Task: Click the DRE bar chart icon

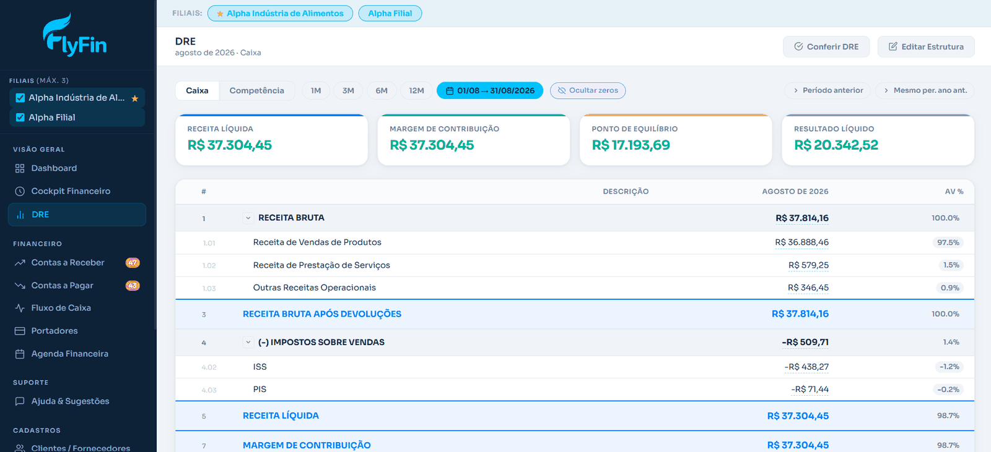Action: tap(20, 215)
